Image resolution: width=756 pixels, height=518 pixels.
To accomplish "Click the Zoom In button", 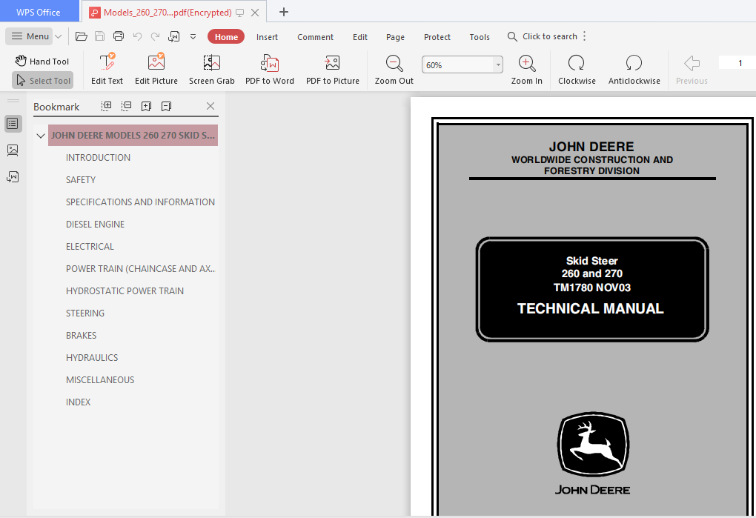I will pyautogui.click(x=526, y=70).
